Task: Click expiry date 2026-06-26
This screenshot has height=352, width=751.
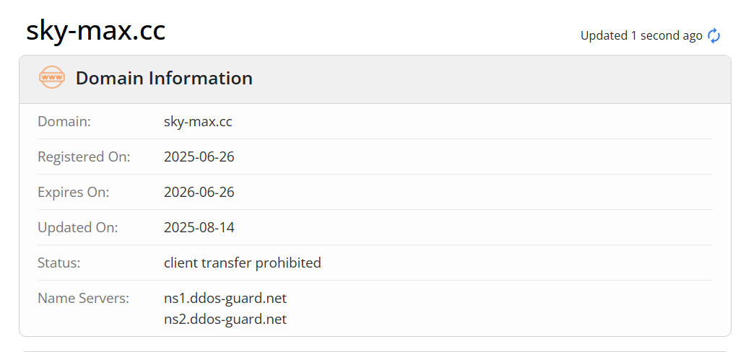Action: (199, 193)
